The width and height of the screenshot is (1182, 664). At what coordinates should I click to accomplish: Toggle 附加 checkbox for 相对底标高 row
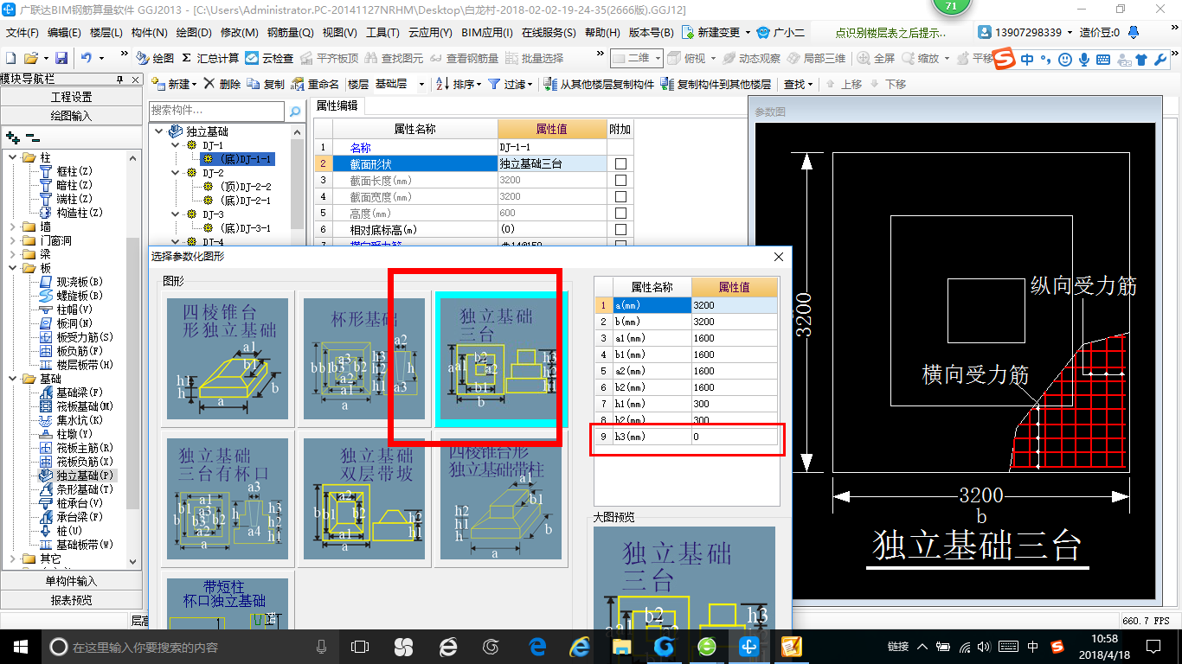pos(620,229)
